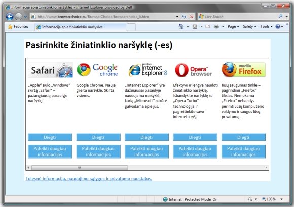Click the 100% zoom level button
Viewport: 294px width, 207px height.
pyautogui.click(x=269, y=199)
